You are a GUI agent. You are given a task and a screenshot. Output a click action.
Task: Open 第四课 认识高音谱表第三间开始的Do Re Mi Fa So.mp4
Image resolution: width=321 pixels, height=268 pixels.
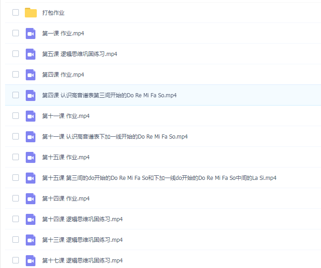click(109, 95)
